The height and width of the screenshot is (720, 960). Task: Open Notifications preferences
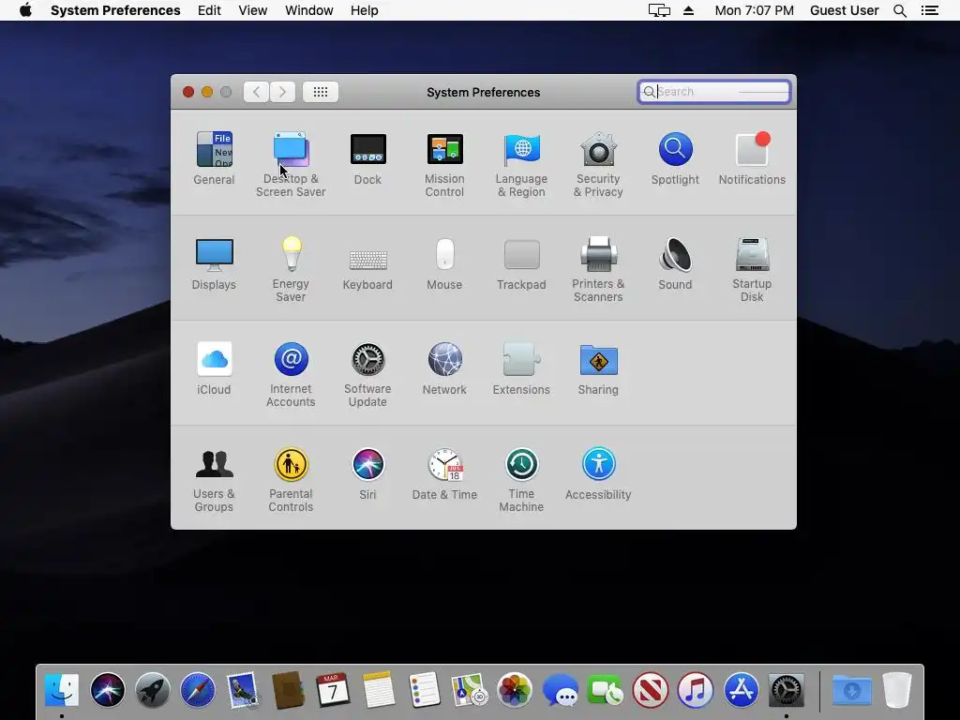752,157
